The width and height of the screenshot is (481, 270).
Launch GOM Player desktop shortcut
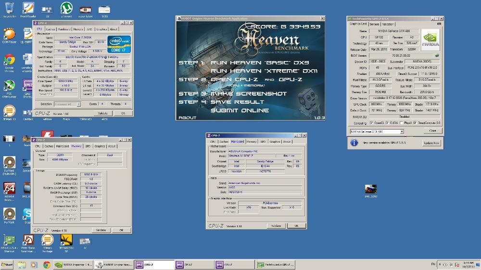[x=9, y=35]
